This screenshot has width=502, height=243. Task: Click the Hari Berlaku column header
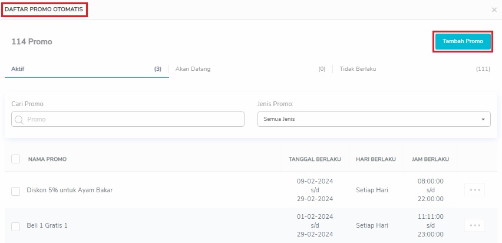pos(376,159)
